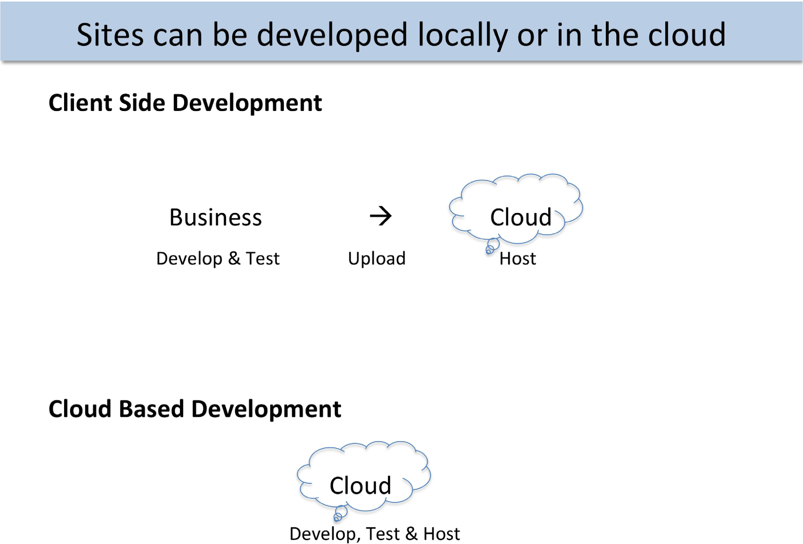Image resolution: width=803 pixels, height=544 pixels.
Task: Click the Host caption
Action: click(x=518, y=259)
